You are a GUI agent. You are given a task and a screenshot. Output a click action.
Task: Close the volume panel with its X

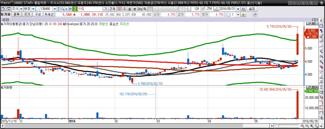click(x=316, y=88)
